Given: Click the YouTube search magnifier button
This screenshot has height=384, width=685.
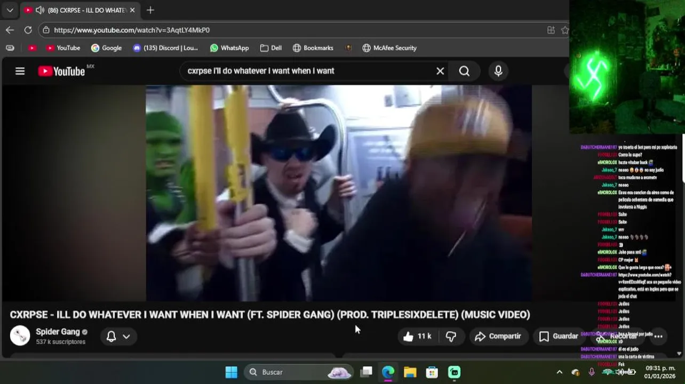Looking at the screenshot, I should [x=464, y=71].
